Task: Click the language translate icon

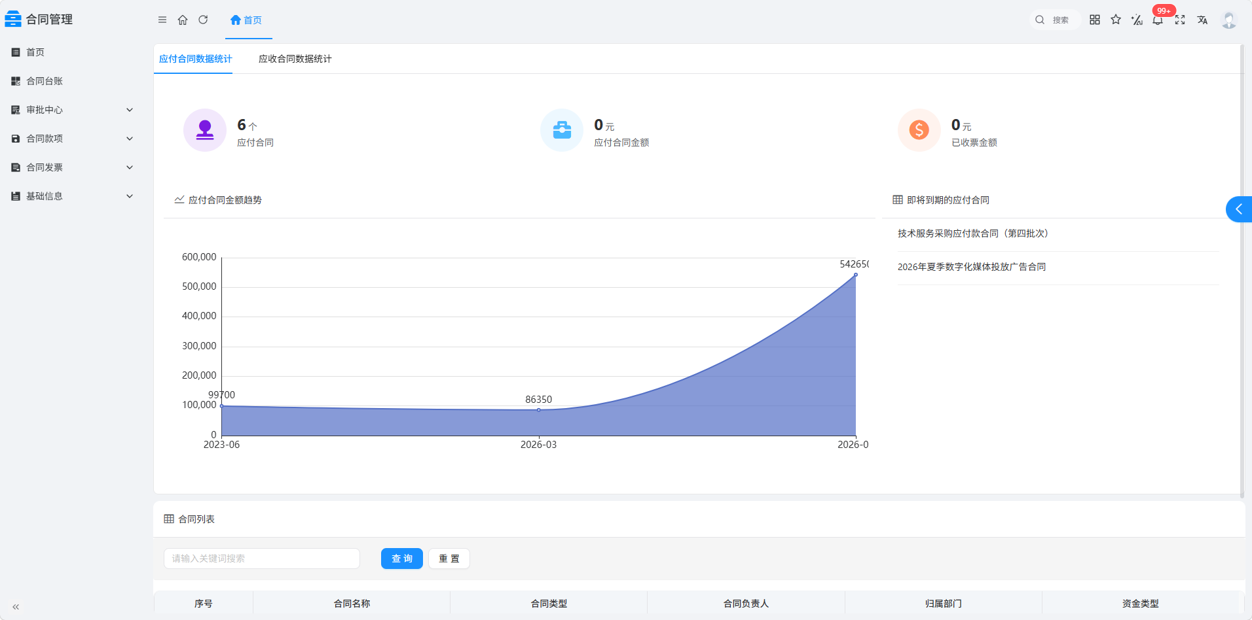Action: coord(1202,20)
